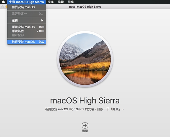This screenshot has width=170, height=137.
Task: Click the gray window close button
Action: [3, 7]
